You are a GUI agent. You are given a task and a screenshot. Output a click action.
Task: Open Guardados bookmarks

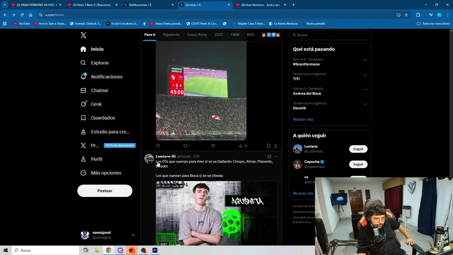[97, 118]
